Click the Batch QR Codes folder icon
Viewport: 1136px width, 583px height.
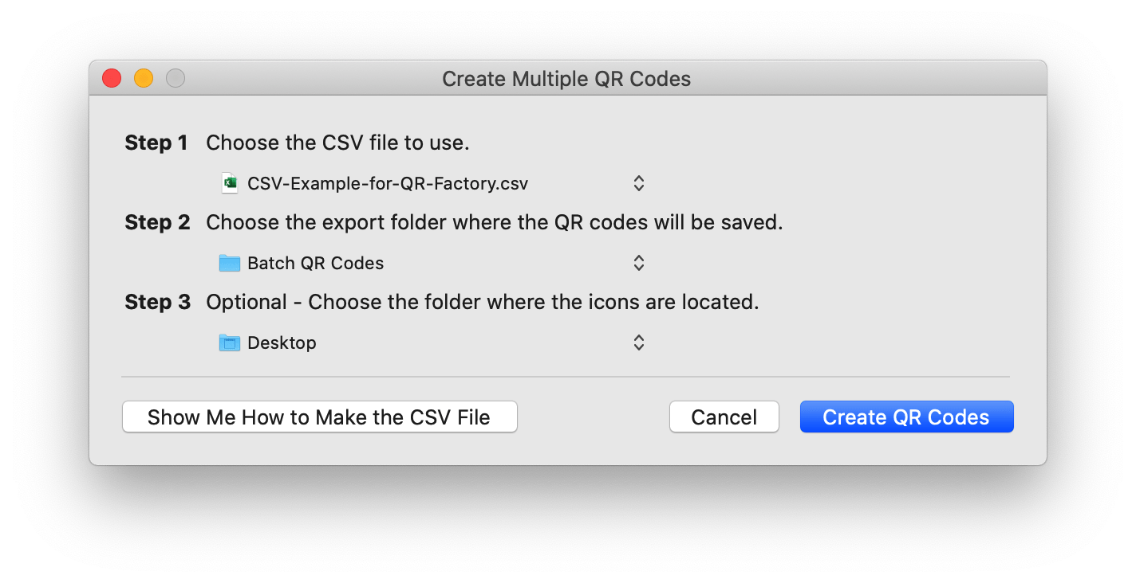[x=230, y=263]
